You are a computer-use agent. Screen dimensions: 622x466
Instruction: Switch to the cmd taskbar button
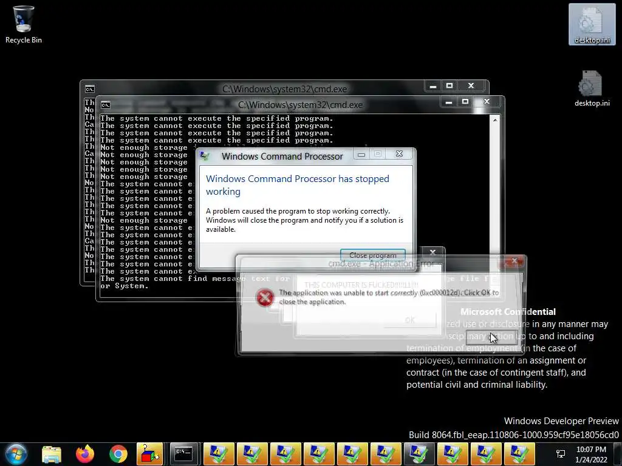point(184,454)
